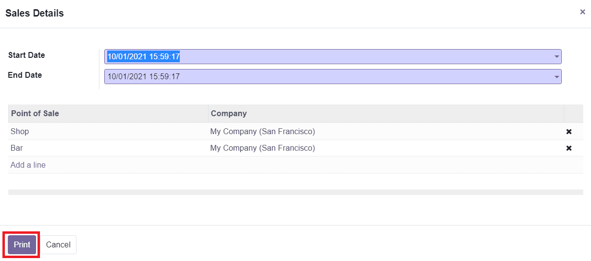Cancel the sales details report
This screenshot has width=591, height=261.
point(58,245)
